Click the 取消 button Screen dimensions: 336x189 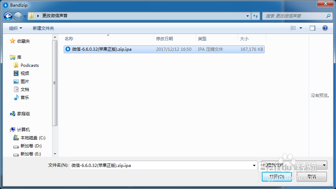(x=312, y=176)
